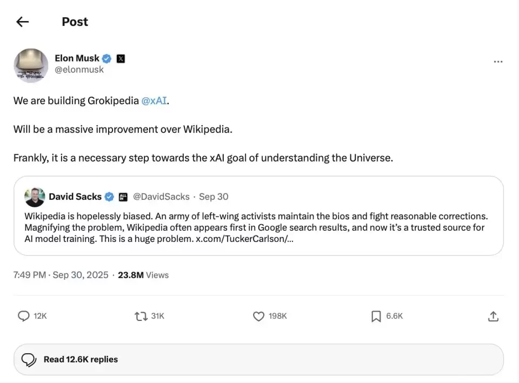Viewport: 519px width, 383px height.
Task: Repost using the retweet arrows icon
Action: coord(141,316)
